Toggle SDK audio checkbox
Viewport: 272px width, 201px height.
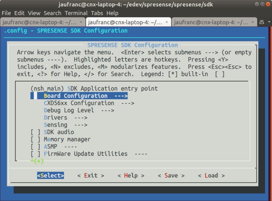coord(35,132)
